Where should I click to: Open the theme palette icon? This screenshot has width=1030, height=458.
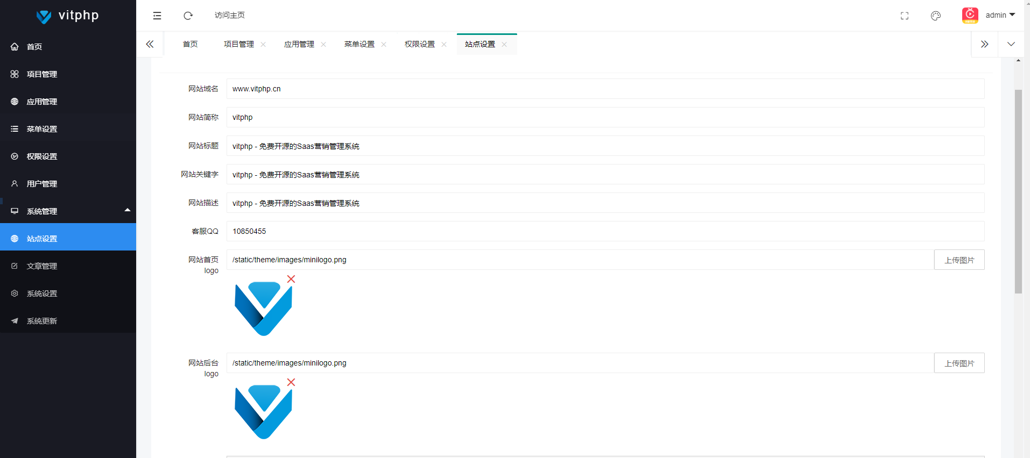pyautogui.click(x=936, y=16)
